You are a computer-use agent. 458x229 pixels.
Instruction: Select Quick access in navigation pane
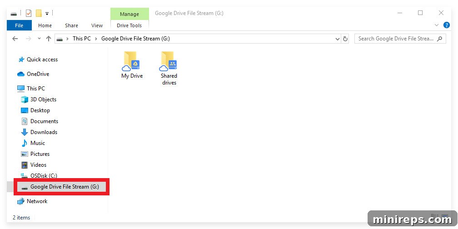pyautogui.click(x=38, y=60)
